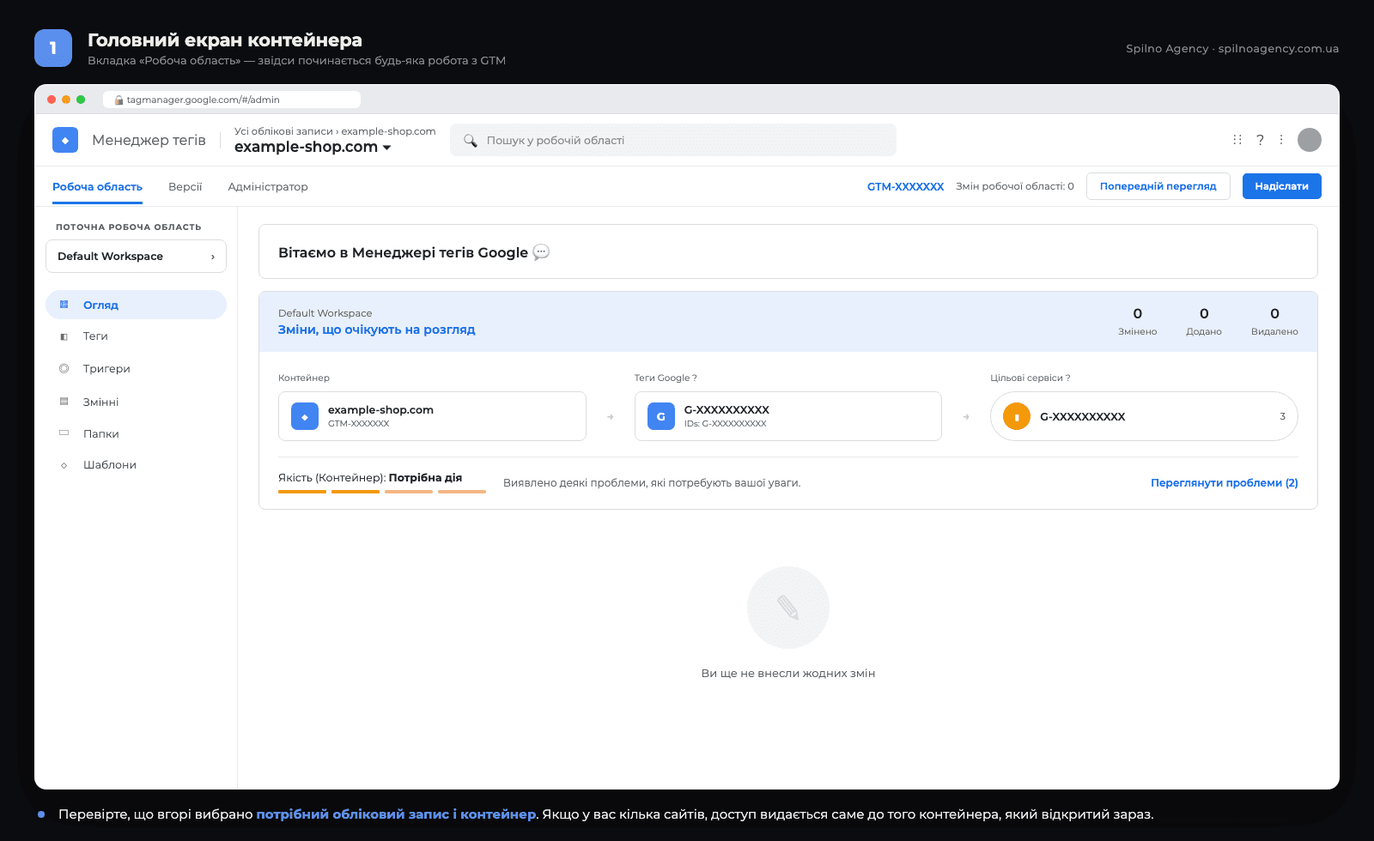Switch to the Адміністратор tab
Screen dimensions: 1374x841
[268, 186]
